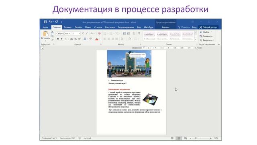257x145 pixels.
Task: Start a bulleted list
Action: tap(105, 33)
